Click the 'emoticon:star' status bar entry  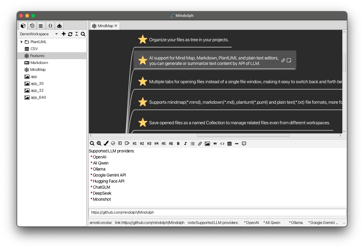(x=101, y=223)
